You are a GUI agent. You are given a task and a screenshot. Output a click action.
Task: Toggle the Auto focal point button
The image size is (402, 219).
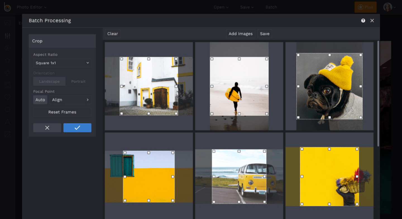tap(40, 100)
